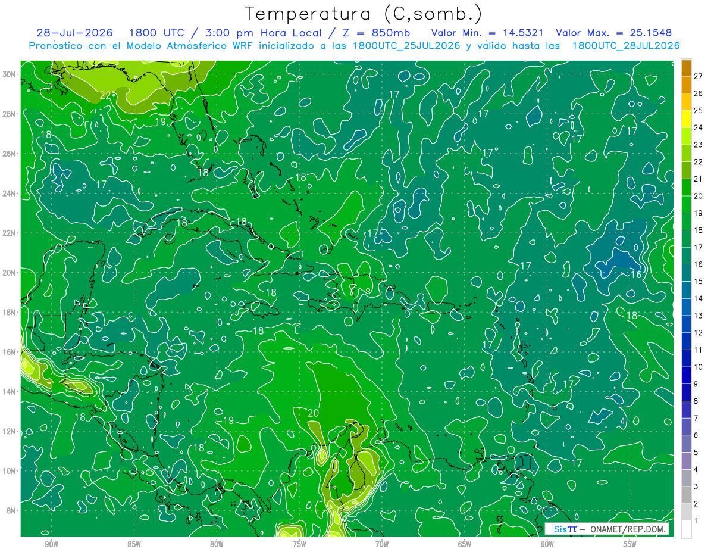Click the "60W" longitude axis label
Screen dimensions: 714x552
coord(547,545)
